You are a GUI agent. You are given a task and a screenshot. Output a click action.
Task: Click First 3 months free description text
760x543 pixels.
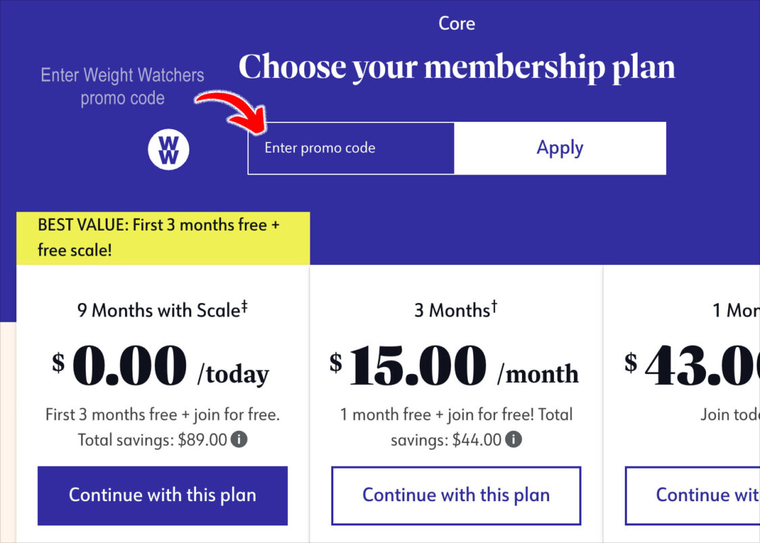tap(162, 427)
